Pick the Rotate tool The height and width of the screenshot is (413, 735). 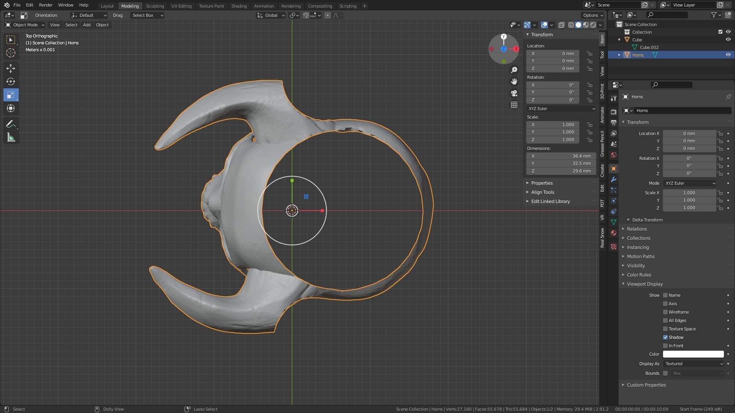pos(11,81)
